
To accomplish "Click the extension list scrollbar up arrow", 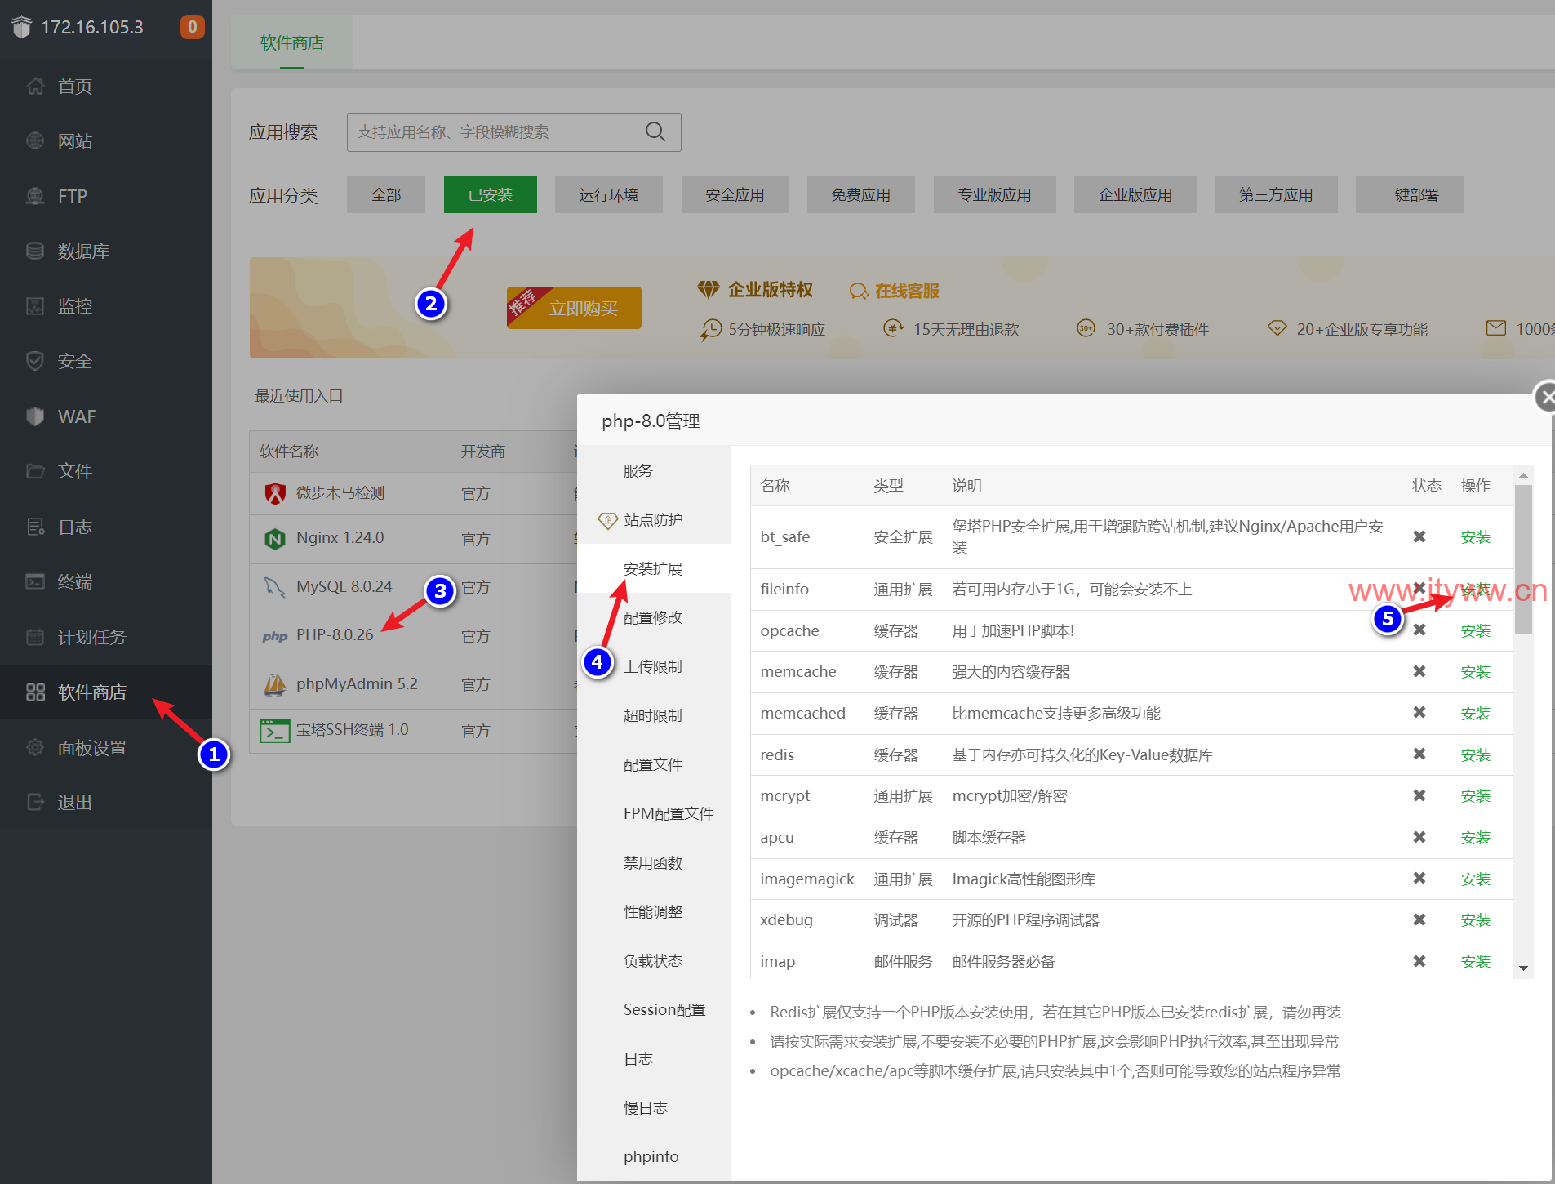I will pos(1523,474).
